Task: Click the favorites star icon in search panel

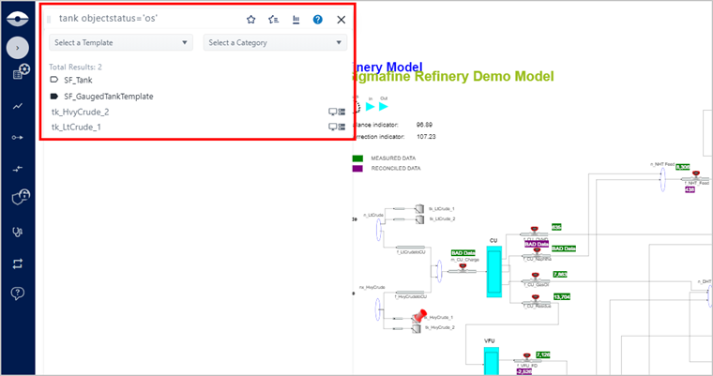Action: pyautogui.click(x=250, y=20)
